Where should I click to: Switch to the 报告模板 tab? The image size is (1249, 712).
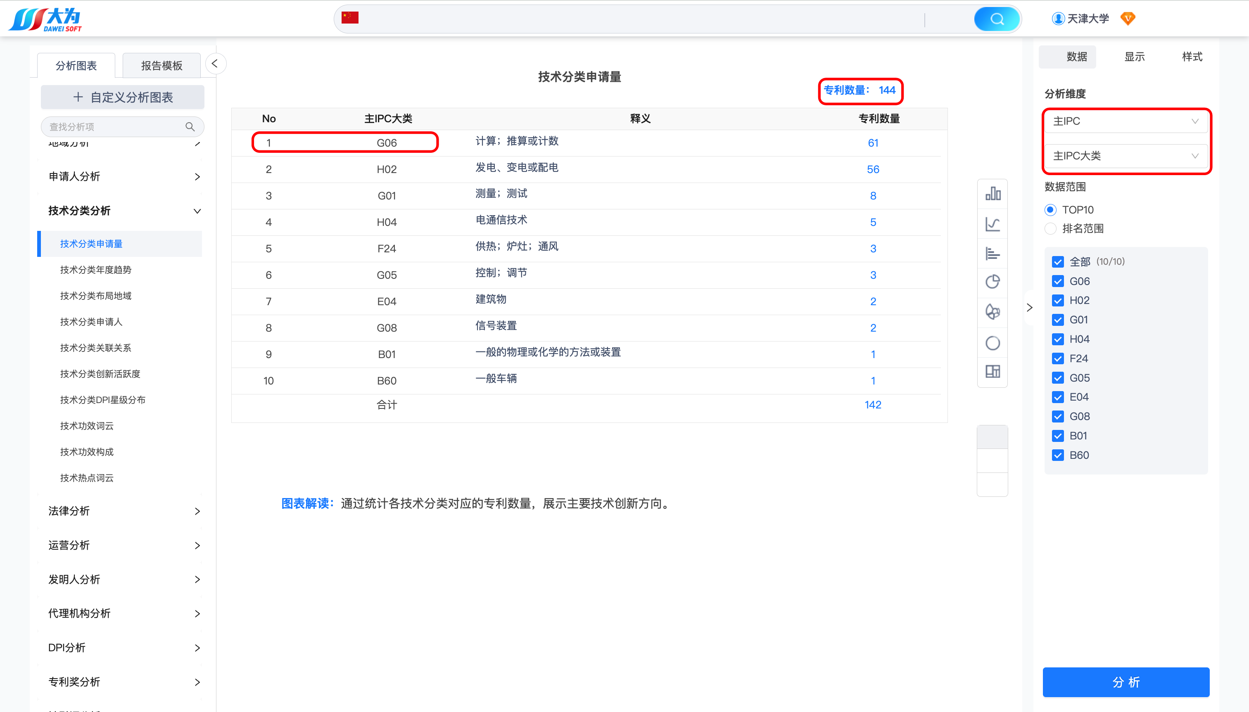[x=161, y=66]
